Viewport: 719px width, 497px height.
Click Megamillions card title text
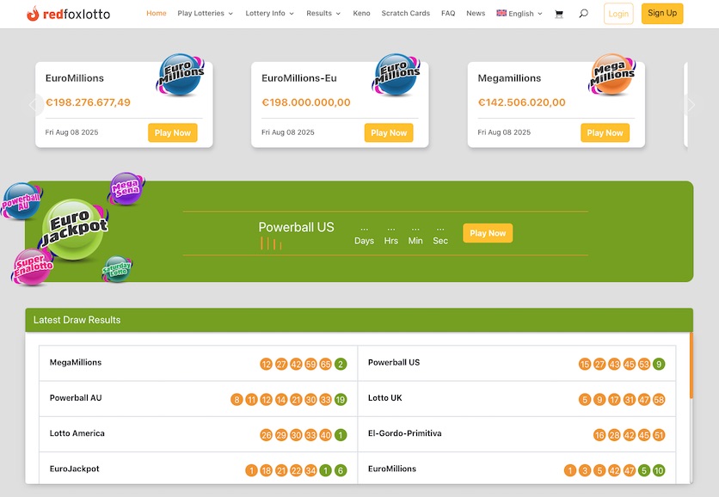(509, 78)
